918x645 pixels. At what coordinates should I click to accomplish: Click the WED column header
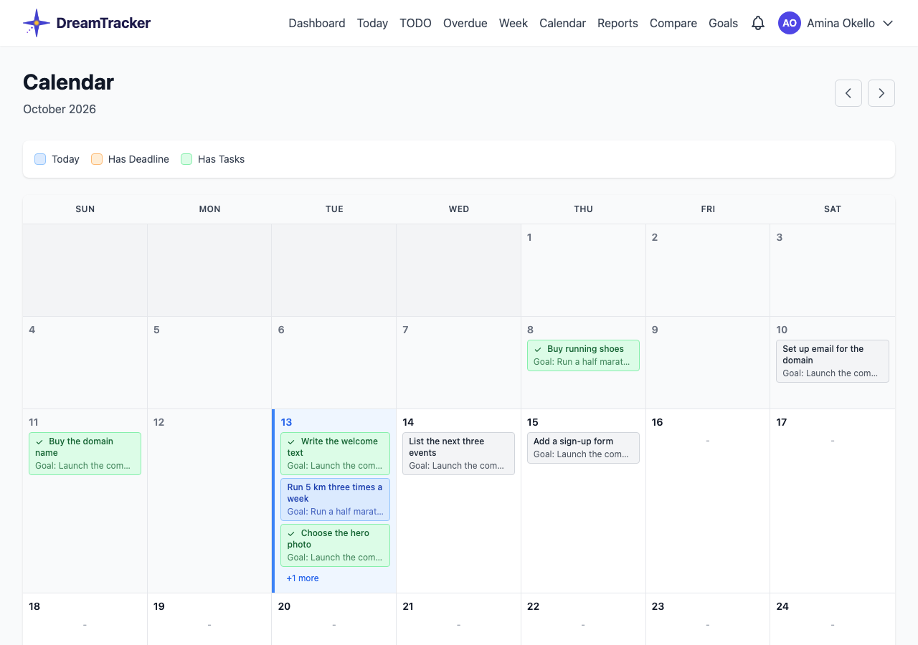point(459,209)
